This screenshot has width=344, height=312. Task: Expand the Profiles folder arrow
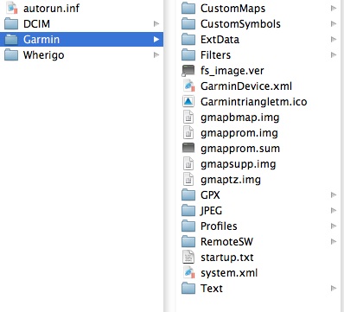334,226
